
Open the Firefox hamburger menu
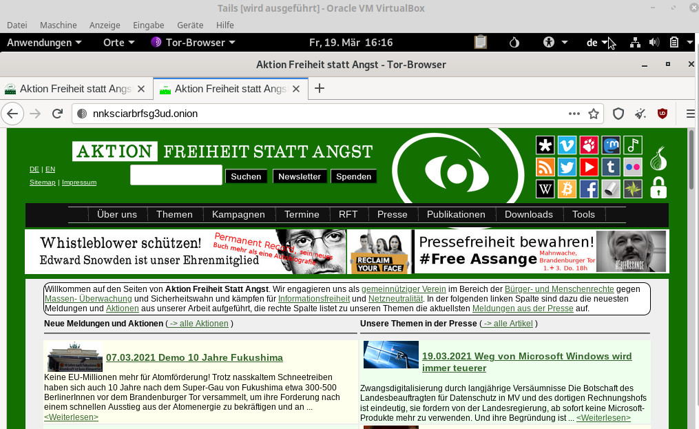tap(690, 114)
